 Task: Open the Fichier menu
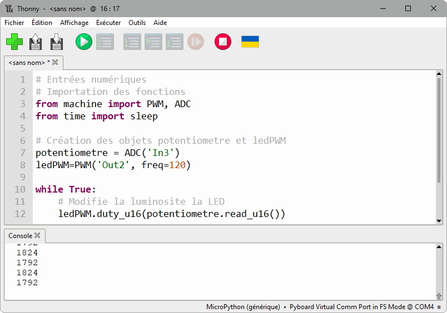coord(14,23)
